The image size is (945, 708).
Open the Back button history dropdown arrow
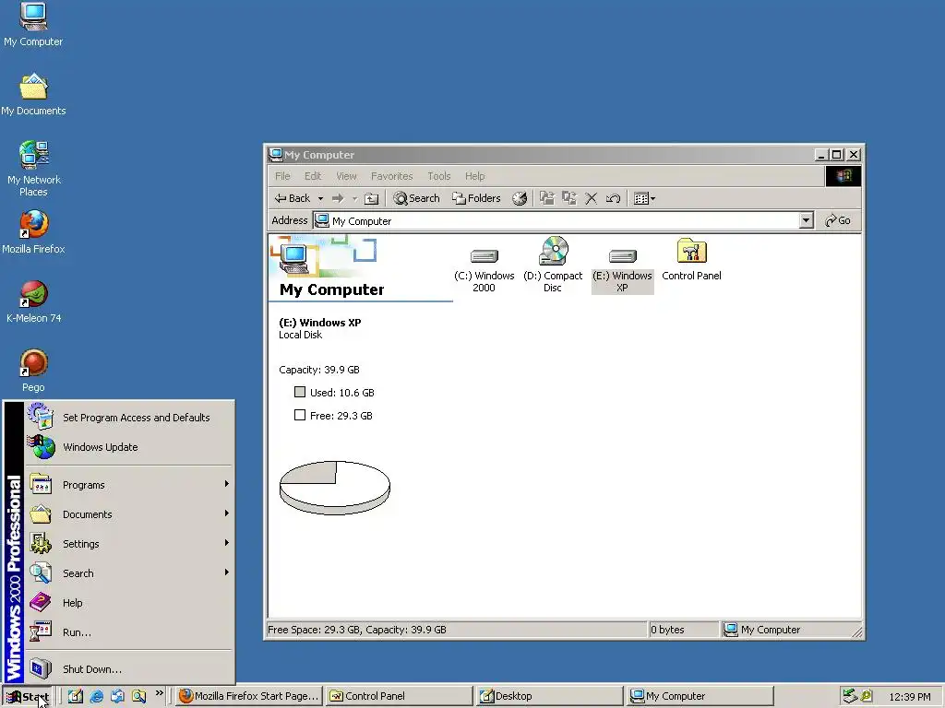(320, 199)
